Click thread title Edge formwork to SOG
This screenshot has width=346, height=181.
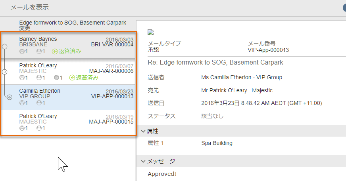tap(73, 23)
